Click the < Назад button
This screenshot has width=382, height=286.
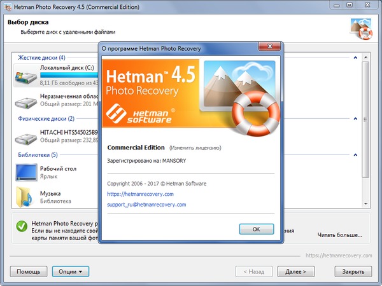pyautogui.click(x=254, y=271)
